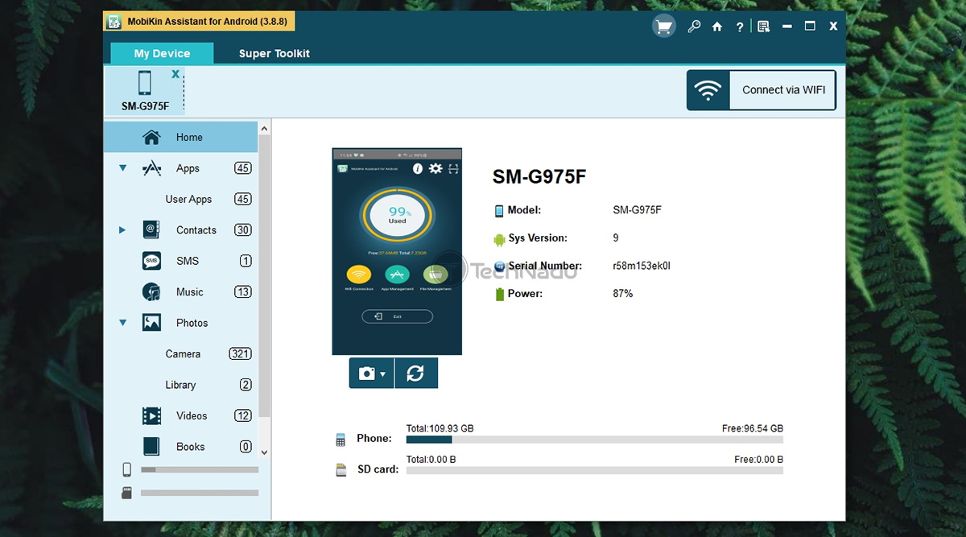Select Library under Photos
966x537 pixels.
(180, 385)
